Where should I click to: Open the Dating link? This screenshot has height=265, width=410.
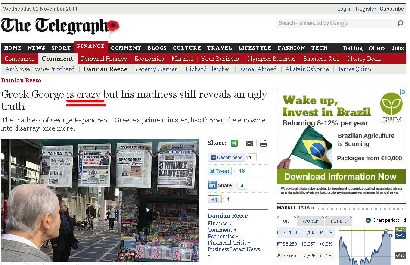pos(353,48)
